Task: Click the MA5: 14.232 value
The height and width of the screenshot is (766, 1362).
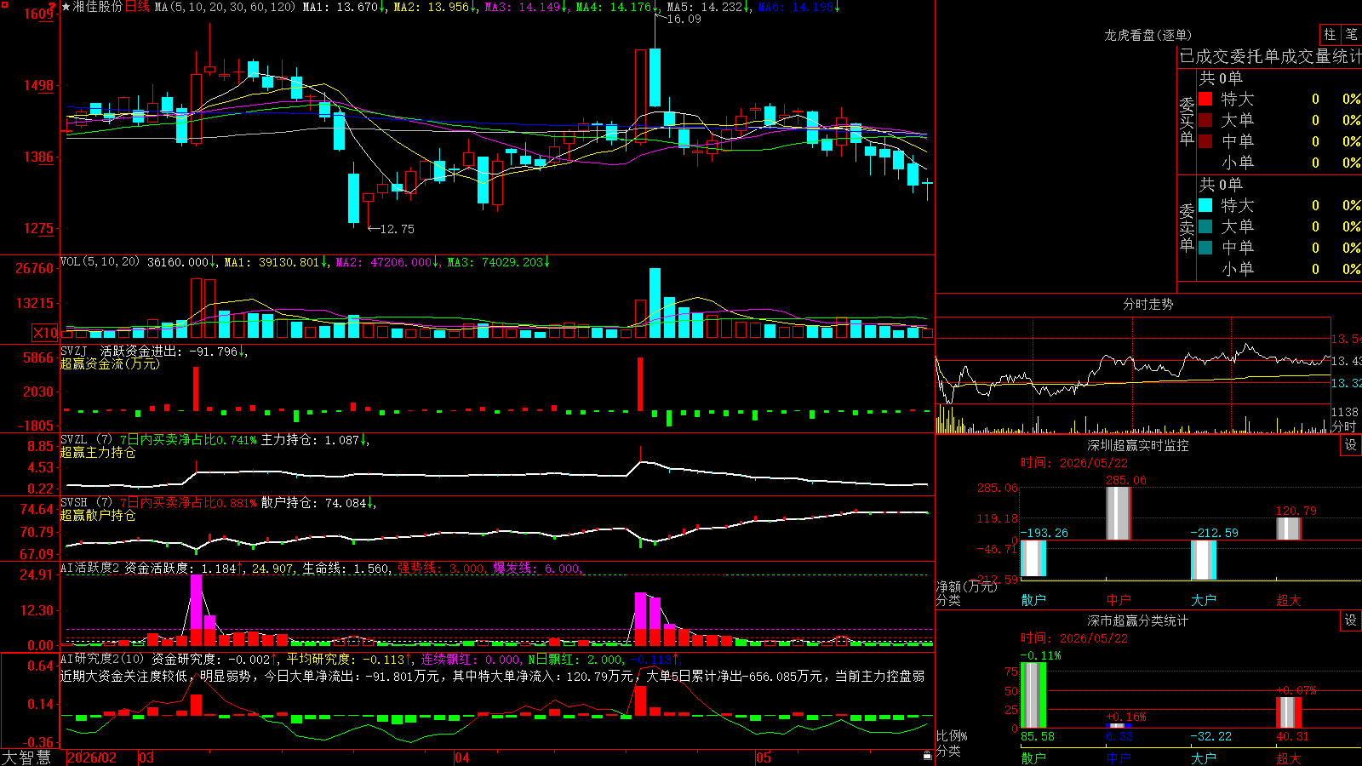Action: (706, 7)
